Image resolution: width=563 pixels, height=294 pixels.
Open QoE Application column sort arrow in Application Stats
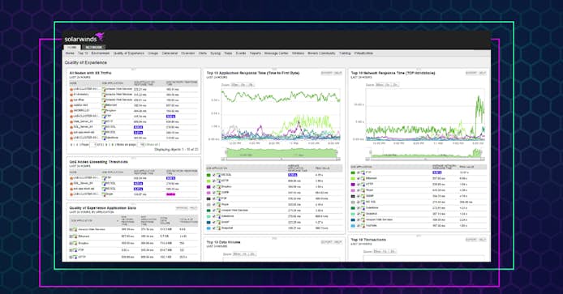(x=118, y=221)
